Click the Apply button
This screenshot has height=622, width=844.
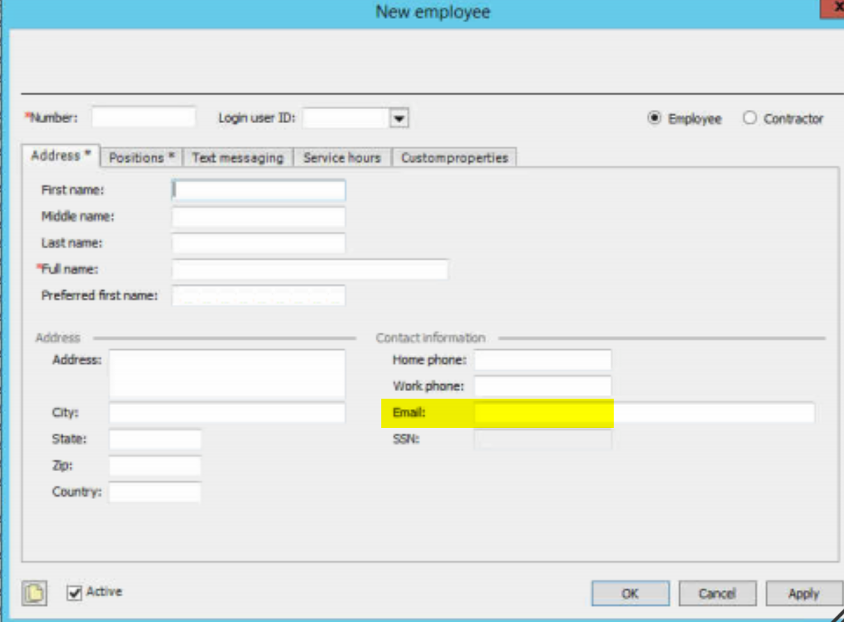pos(804,593)
